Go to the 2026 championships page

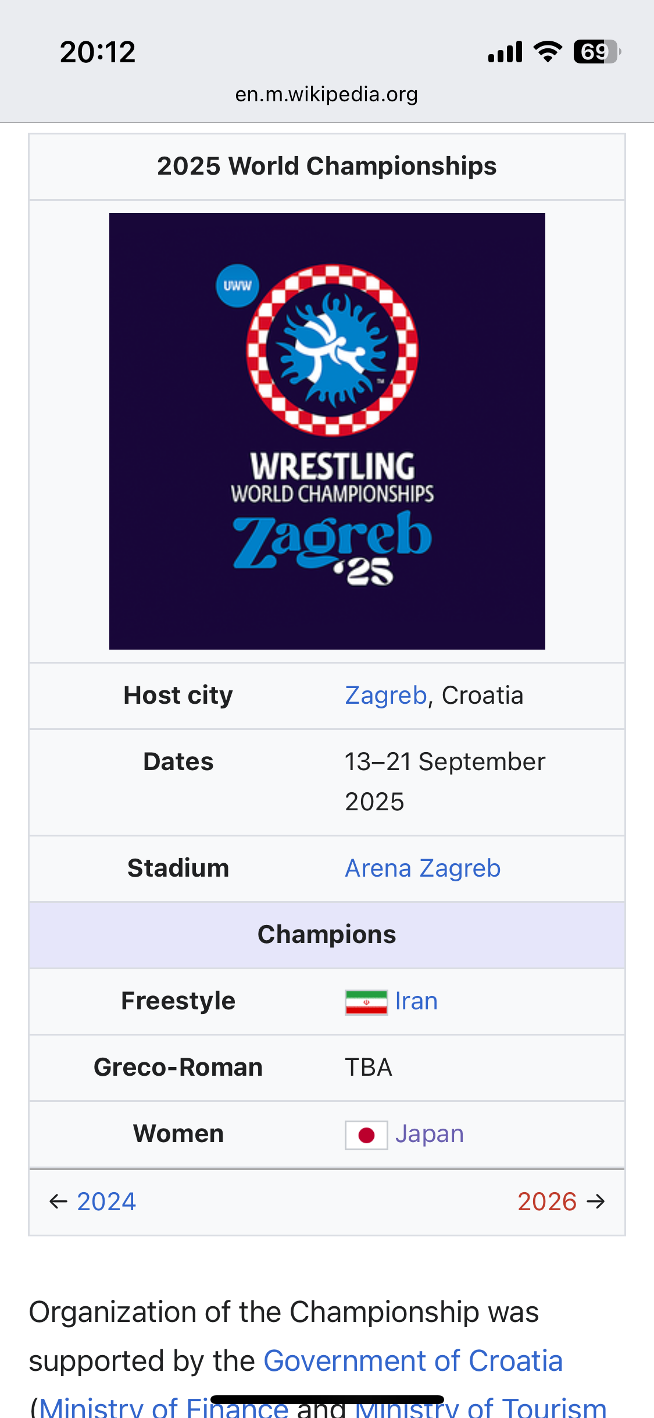[x=547, y=1201]
